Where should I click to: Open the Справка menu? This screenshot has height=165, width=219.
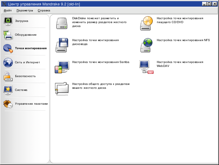click(x=44, y=10)
